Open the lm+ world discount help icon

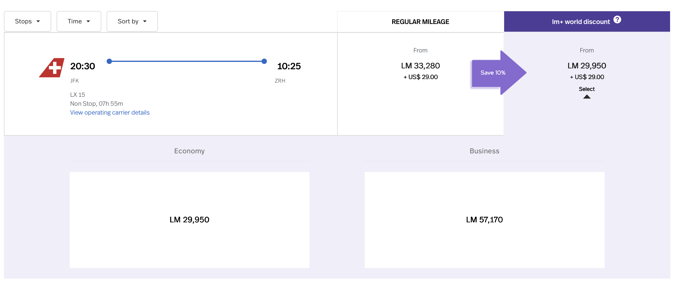[617, 20]
